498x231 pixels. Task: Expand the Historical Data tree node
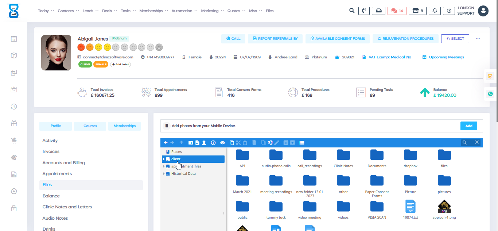tap(164, 174)
